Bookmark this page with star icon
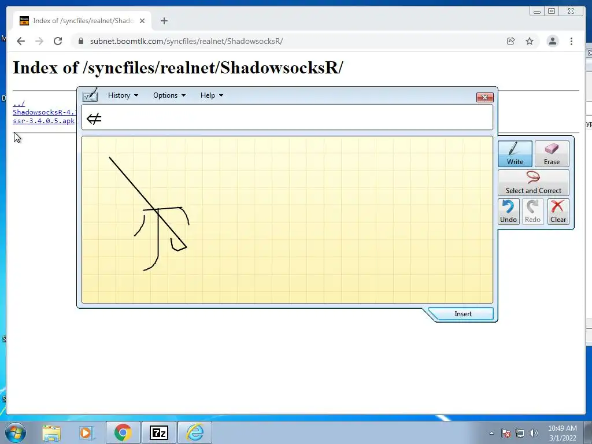 [x=530, y=41]
